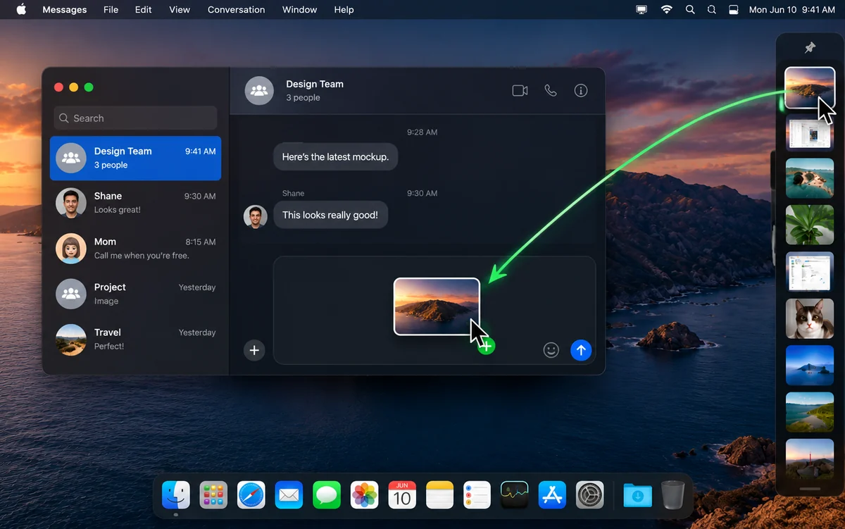Screen dimensions: 845x529
Task: Click the display mirroring menu bar icon
Action: coord(641,10)
